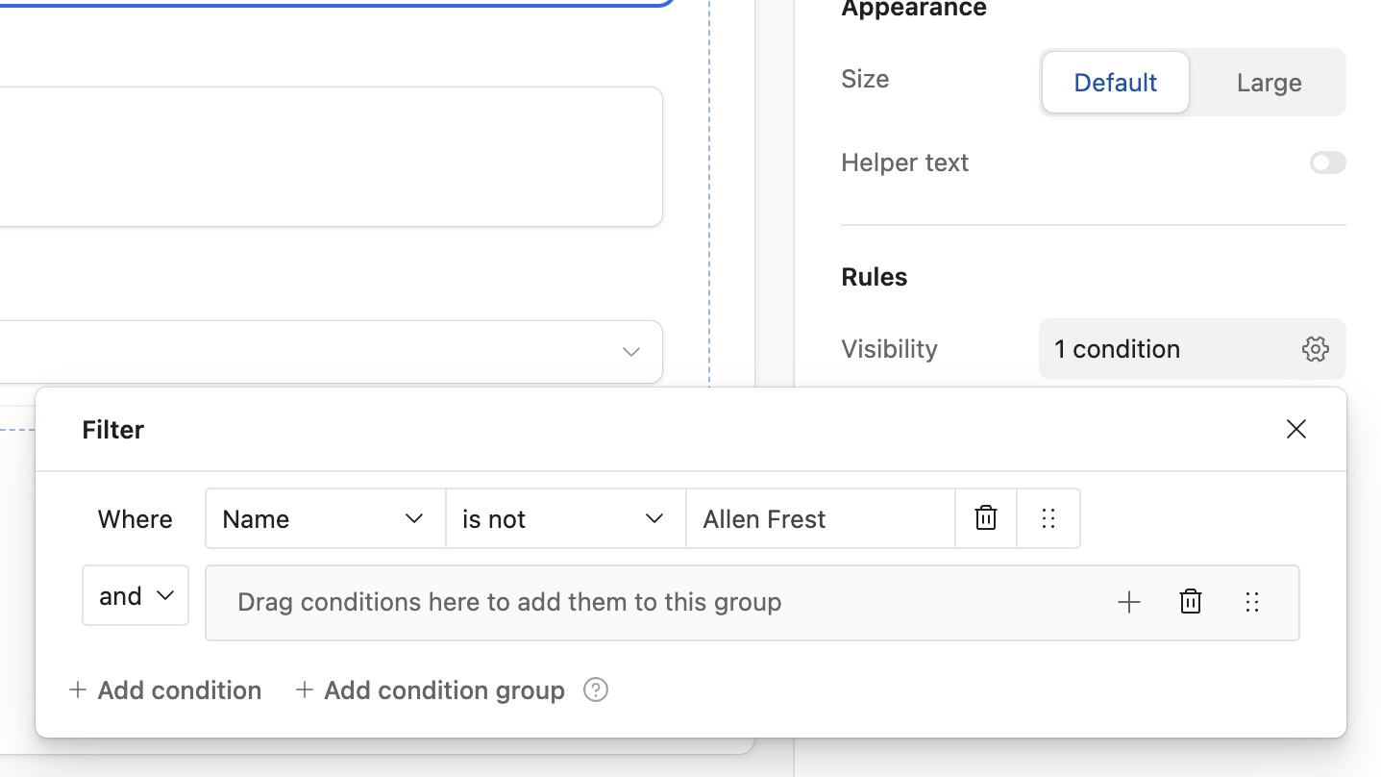The image size is (1381, 777).
Task: Click Add condition group button
Action: point(430,690)
